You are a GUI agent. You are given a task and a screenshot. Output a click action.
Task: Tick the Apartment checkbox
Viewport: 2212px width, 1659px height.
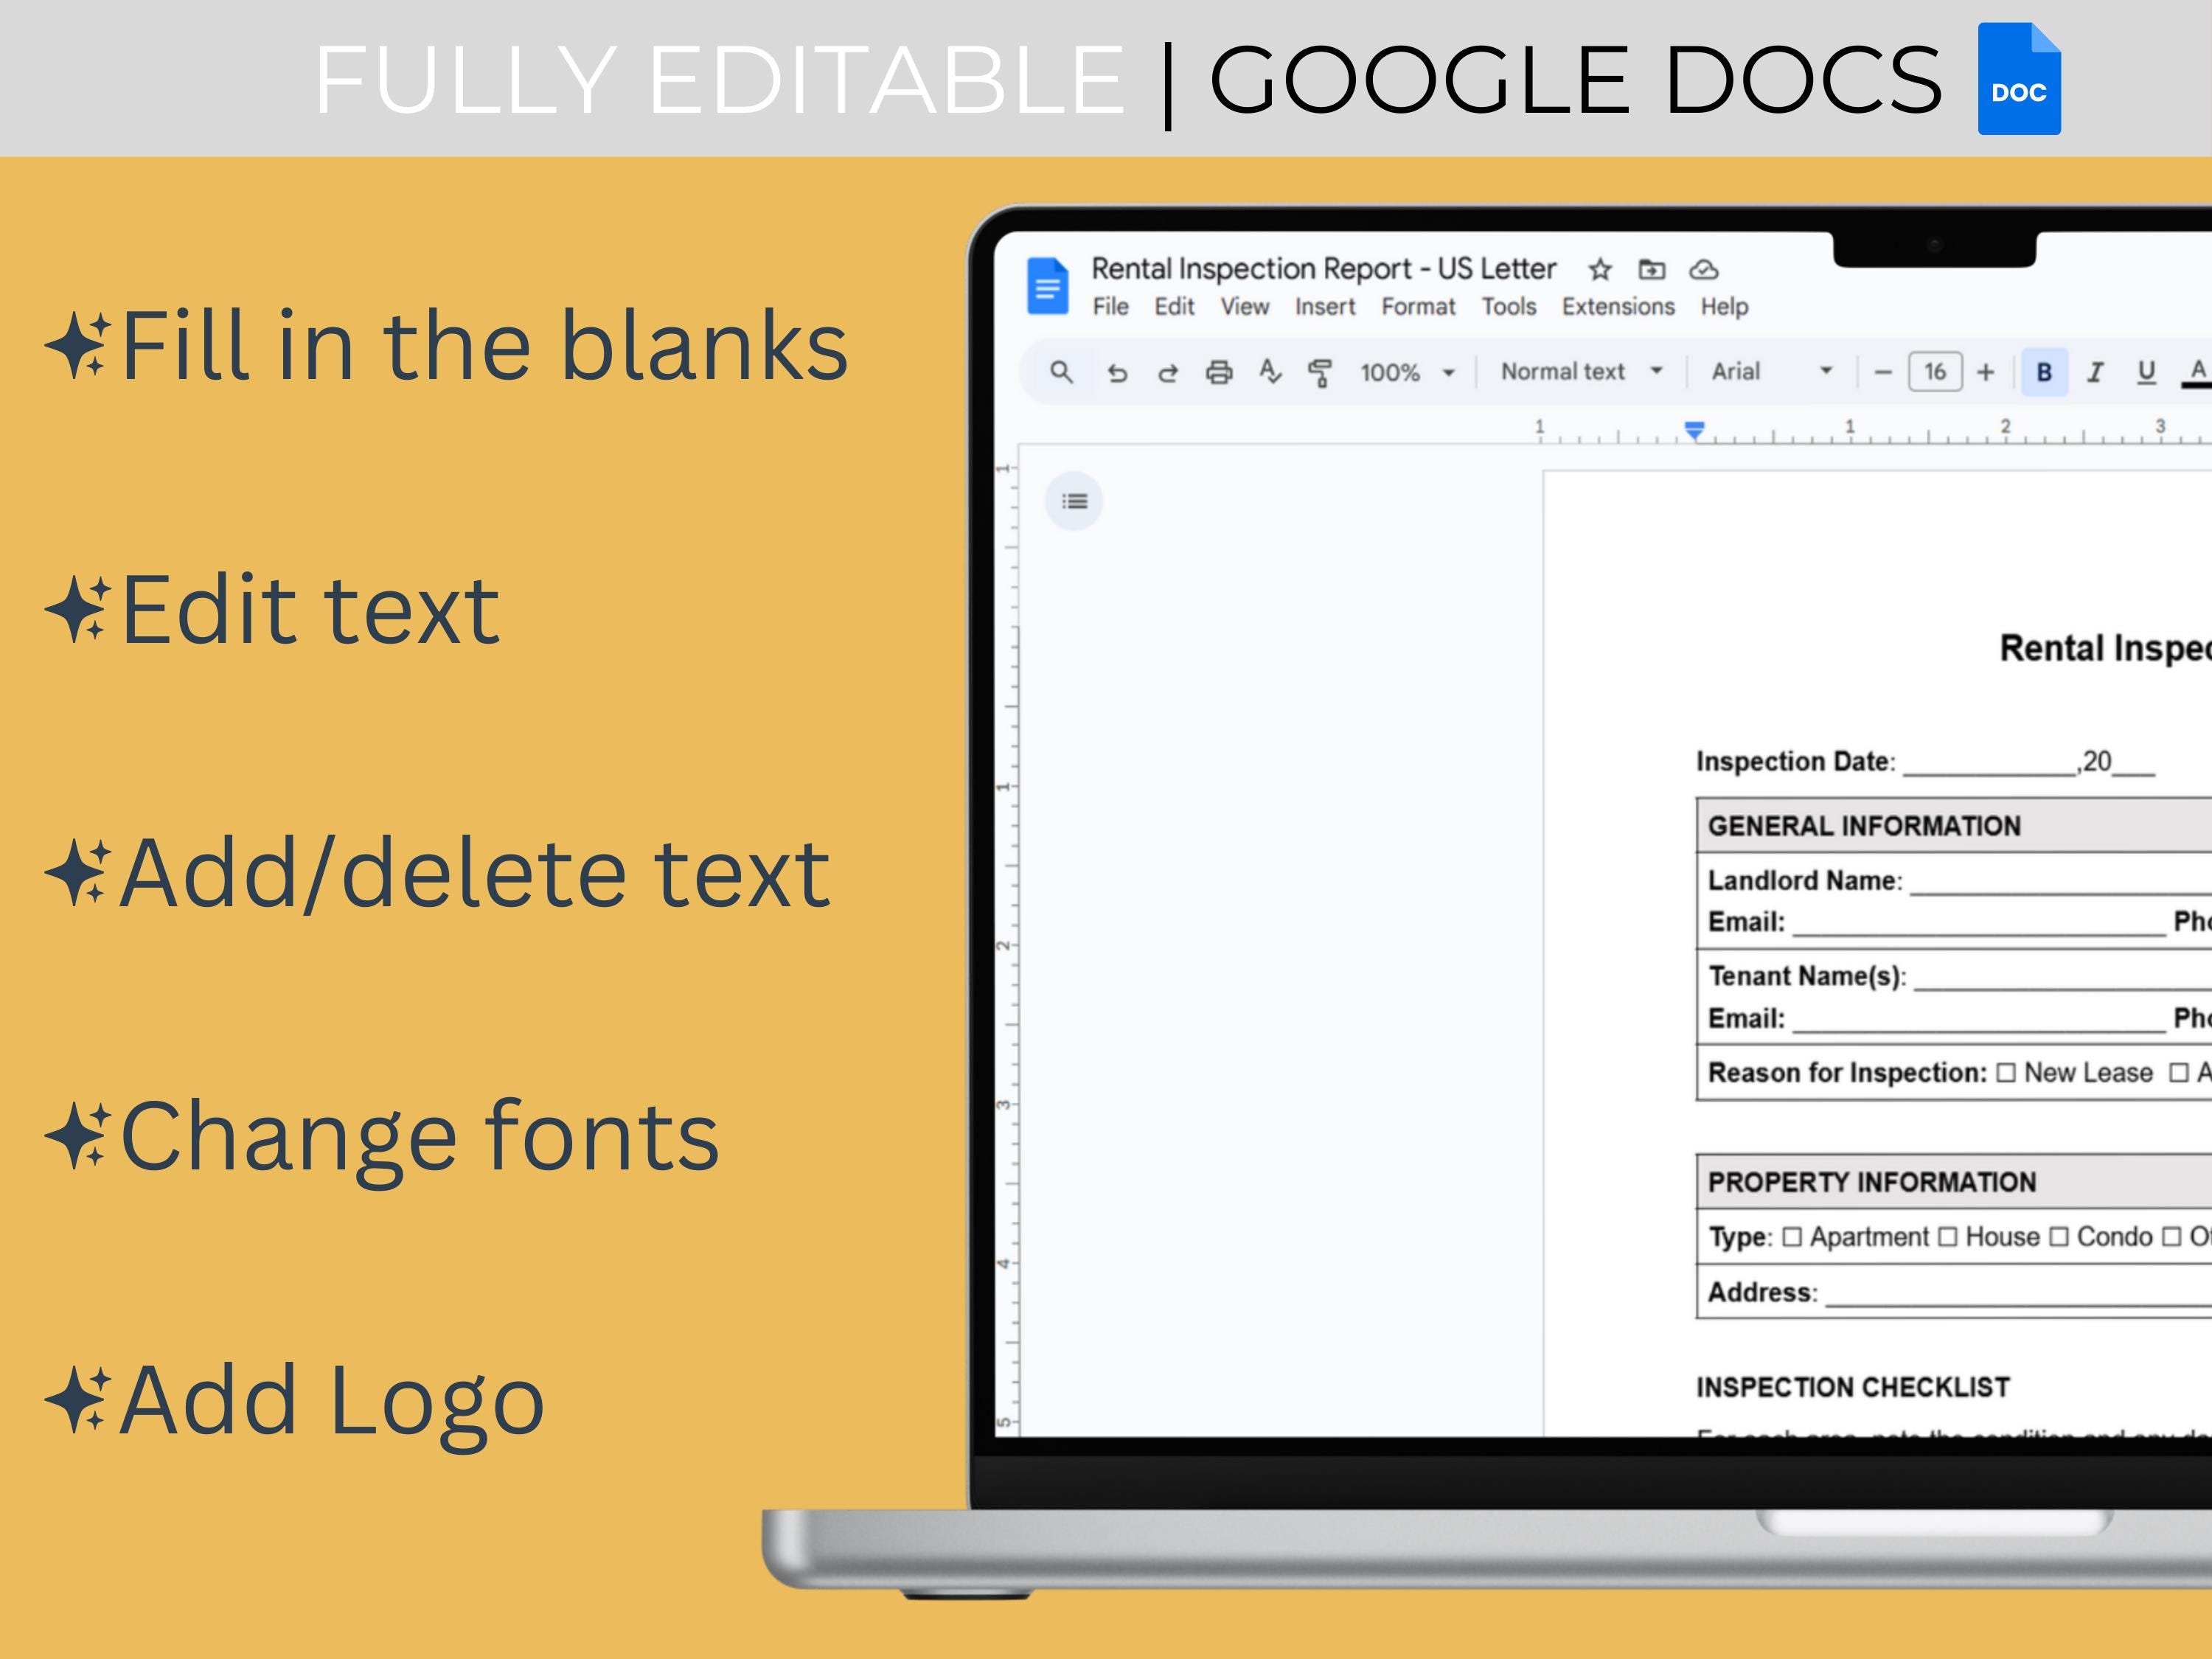[x=1792, y=1238]
